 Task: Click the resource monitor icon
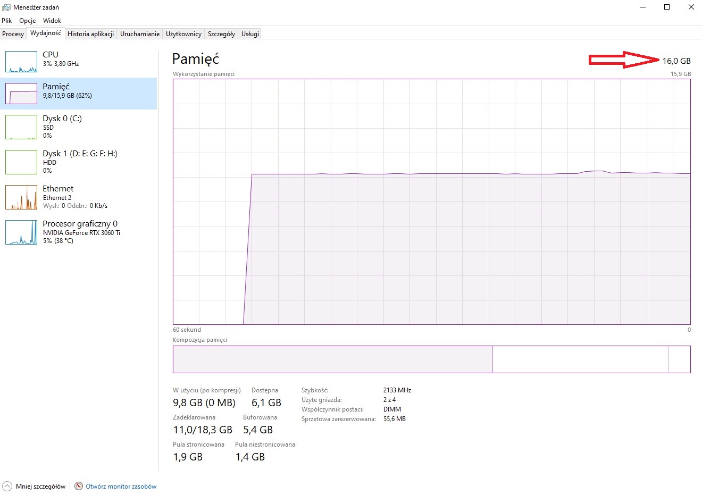click(79, 486)
